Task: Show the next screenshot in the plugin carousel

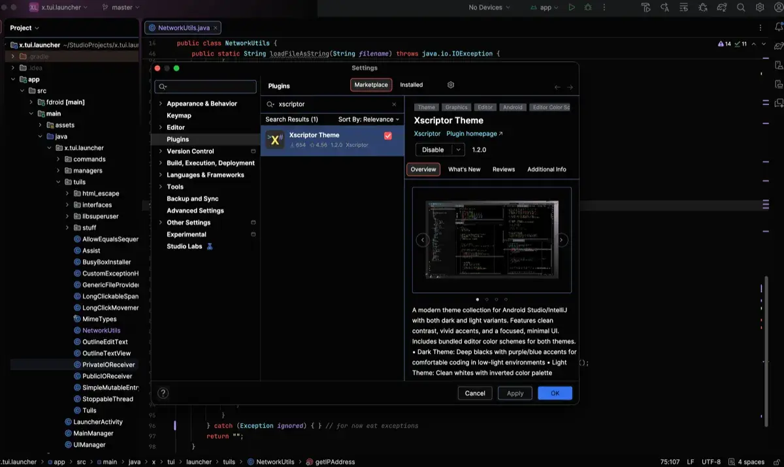Action: pyautogui.click(x=562, y=240)
